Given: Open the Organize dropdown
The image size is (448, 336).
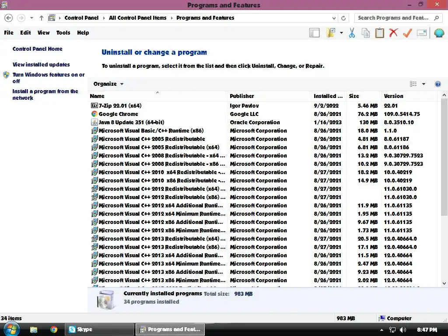Looking at the screenshot, I should coord(108,84).
